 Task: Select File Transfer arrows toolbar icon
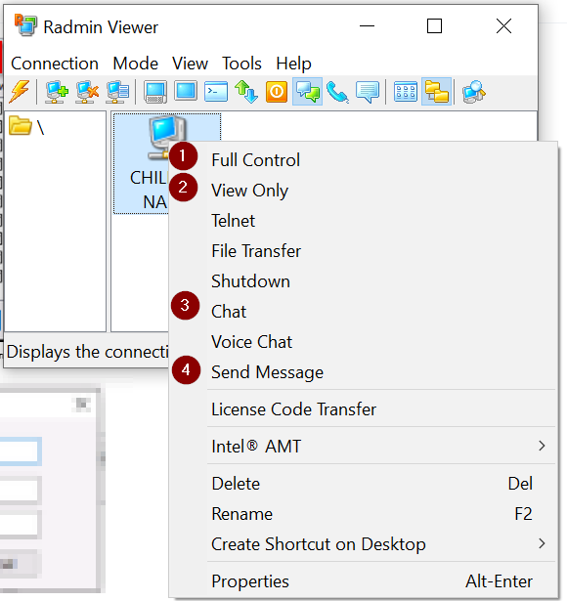point(246,92)
